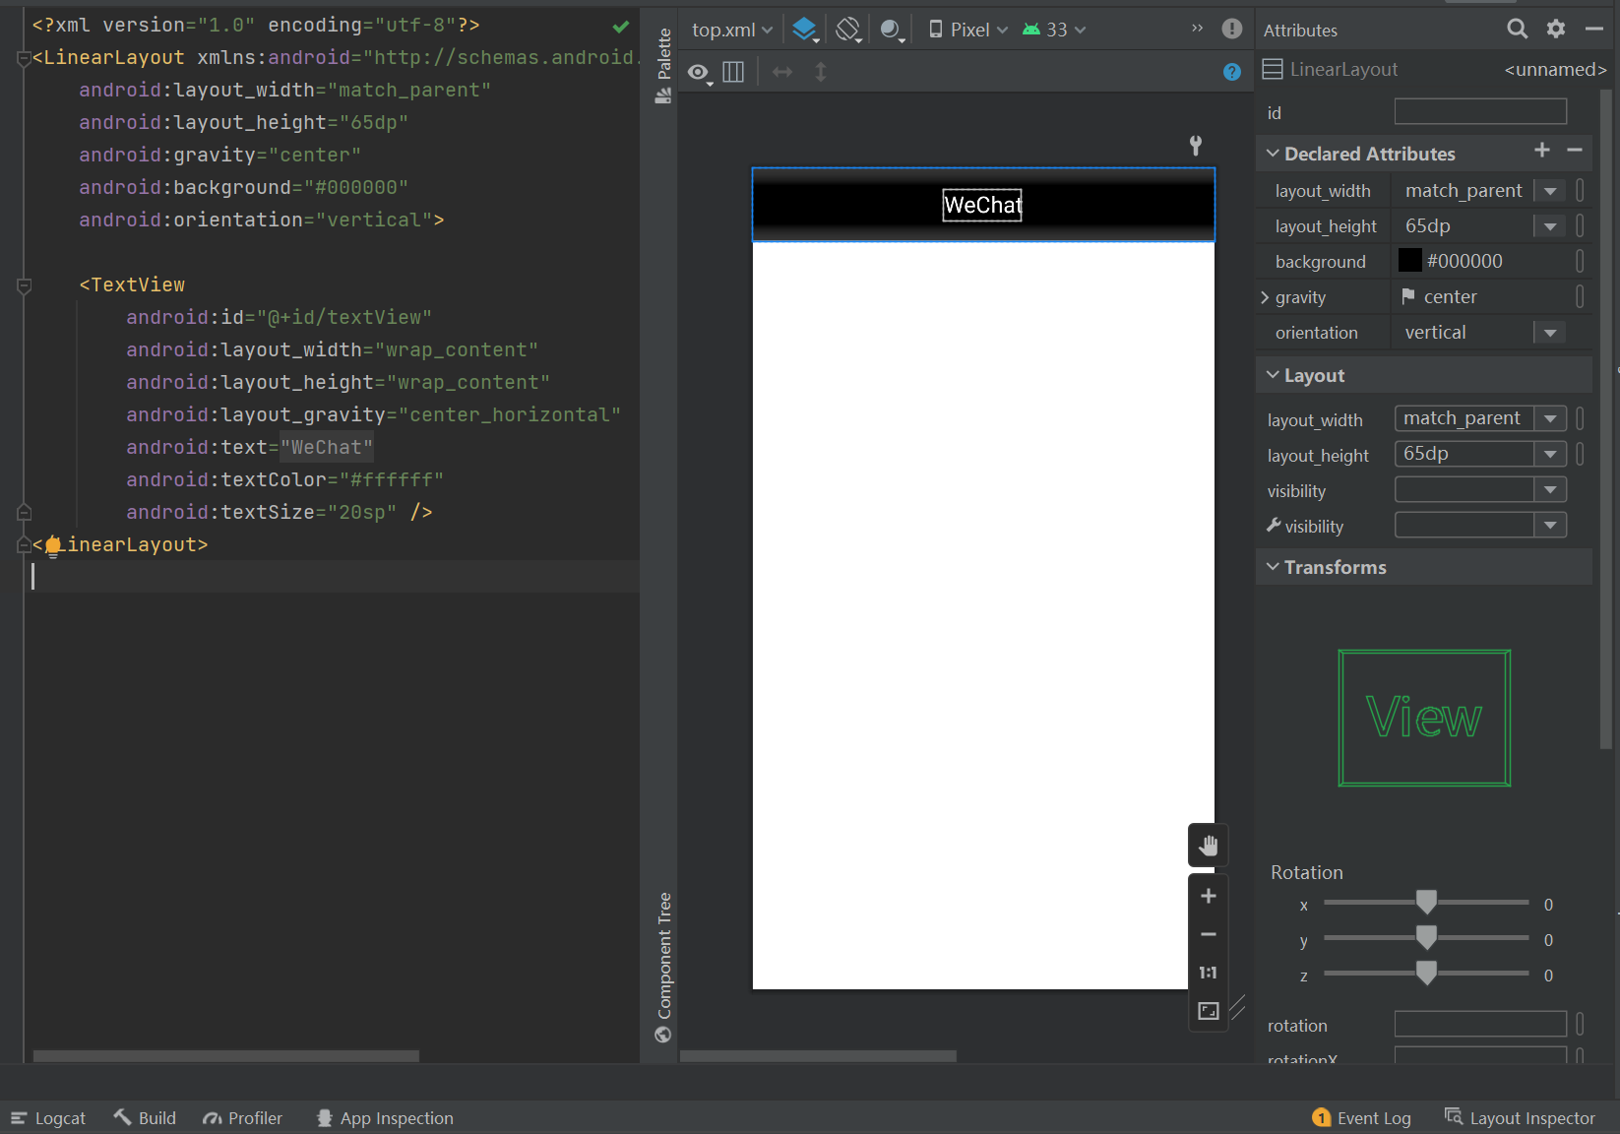Viewport: 1620px width, 1134px height.
Task: Search attributes with the magnifier icon
Action: point(1517,30)
